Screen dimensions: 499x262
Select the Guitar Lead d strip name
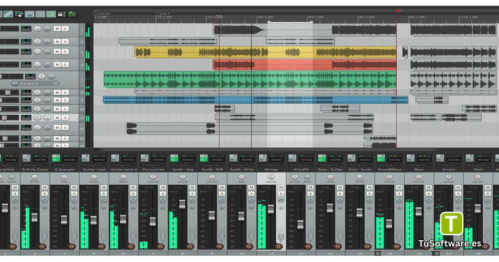pyautogui.click(x=124, y=170)
